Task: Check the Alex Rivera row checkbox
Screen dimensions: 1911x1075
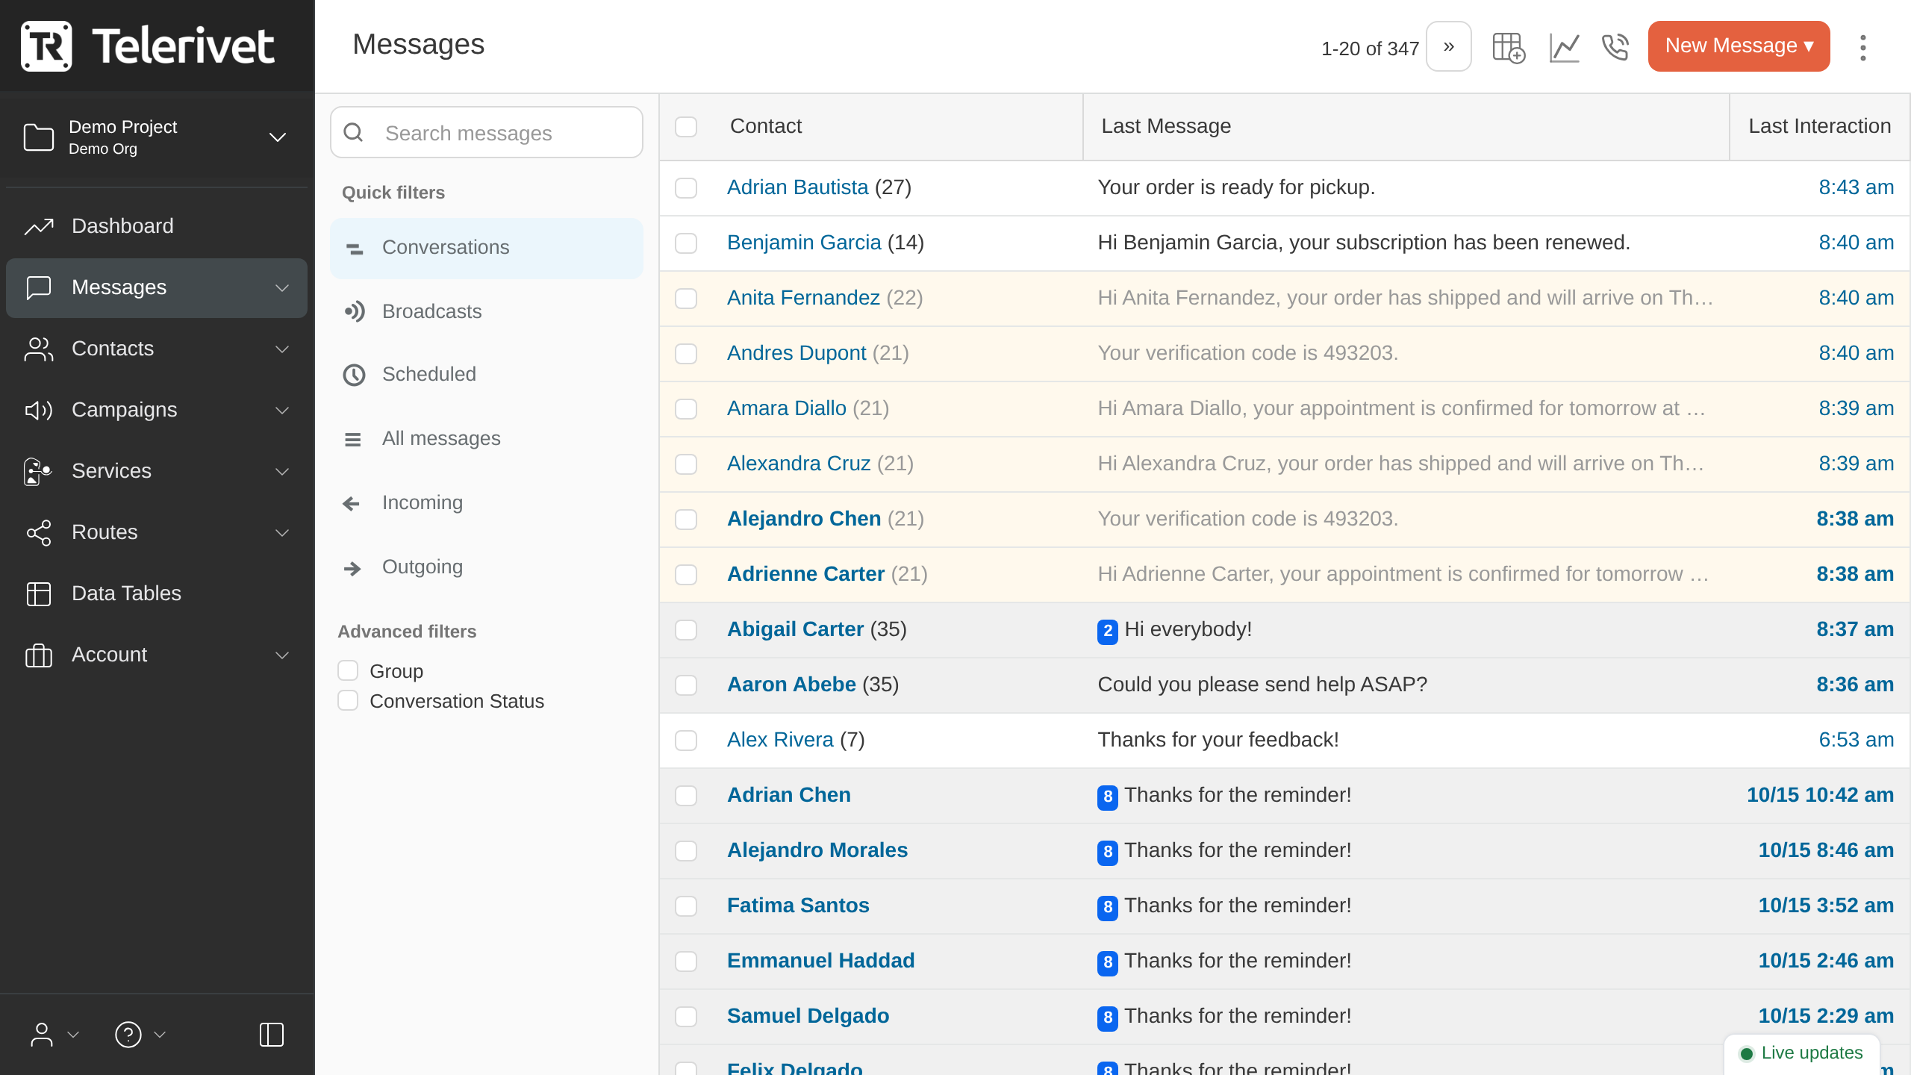Action: [686, 740]
